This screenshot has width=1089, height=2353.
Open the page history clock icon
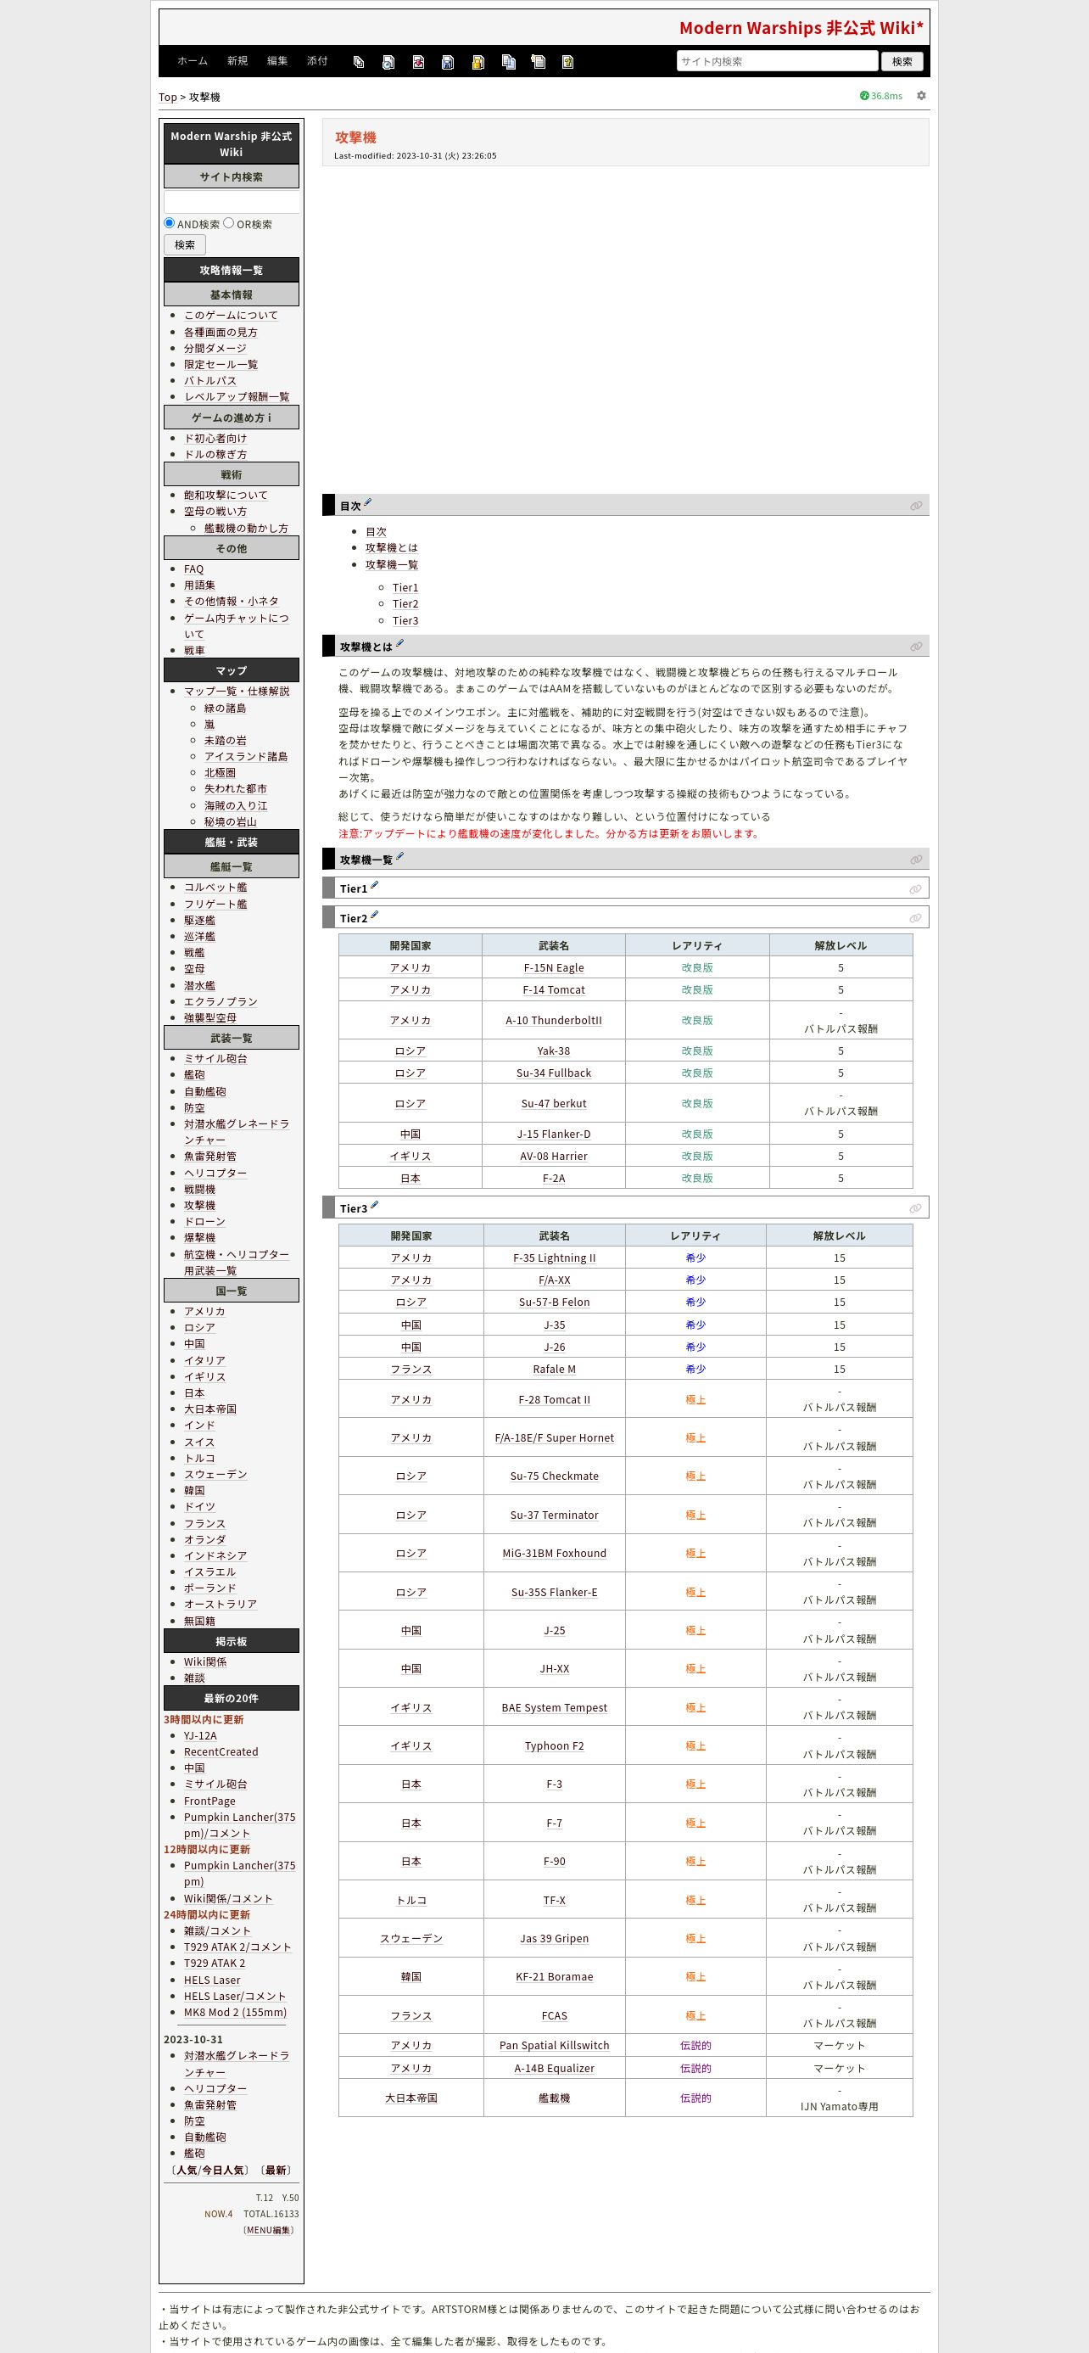[x=388, y=61]
